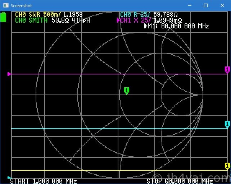Close the Screenshot window
Viewport: 231px width, 184px height.
[x=222, y=6]
